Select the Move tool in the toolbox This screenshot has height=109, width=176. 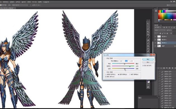tap(148, 24)
